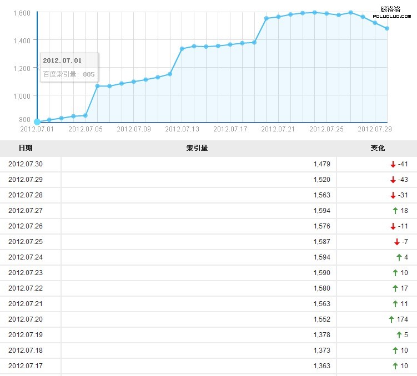This screenshot has height=376, width=417.
Task: Click last data point on chart line
Action: tap(387, 28)
